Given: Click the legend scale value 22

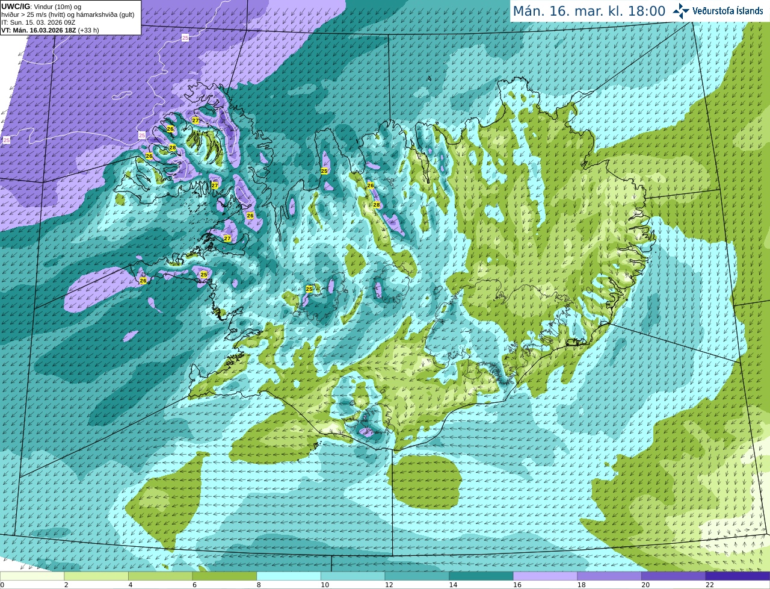Looking at the screenshot, I should pyautogui.click(x=710, y=585).
